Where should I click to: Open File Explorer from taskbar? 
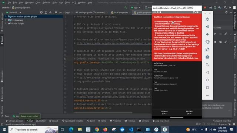pos(80,130)
